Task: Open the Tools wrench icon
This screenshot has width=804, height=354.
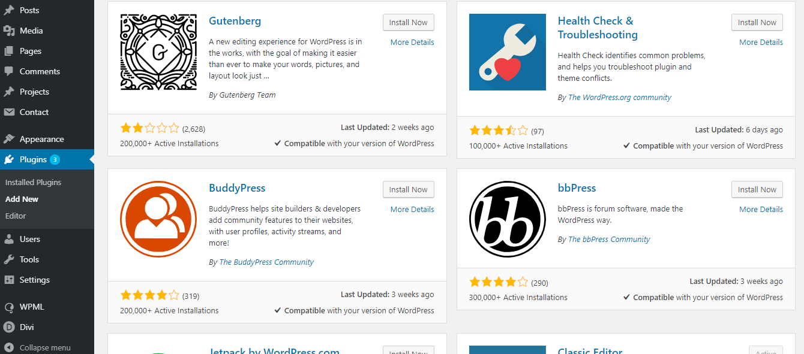Action: click(x=10, y=259)
